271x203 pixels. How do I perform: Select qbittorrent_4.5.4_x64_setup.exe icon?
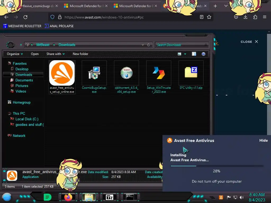(126, 73)
